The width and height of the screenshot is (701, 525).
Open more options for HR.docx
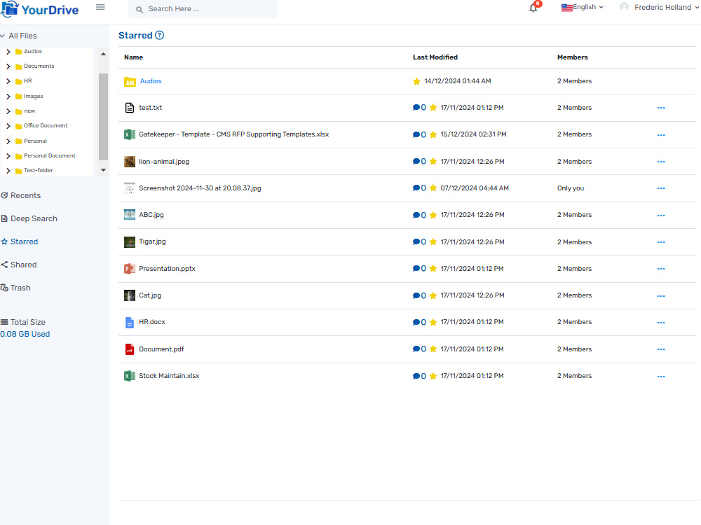click(x=661, y=322)
